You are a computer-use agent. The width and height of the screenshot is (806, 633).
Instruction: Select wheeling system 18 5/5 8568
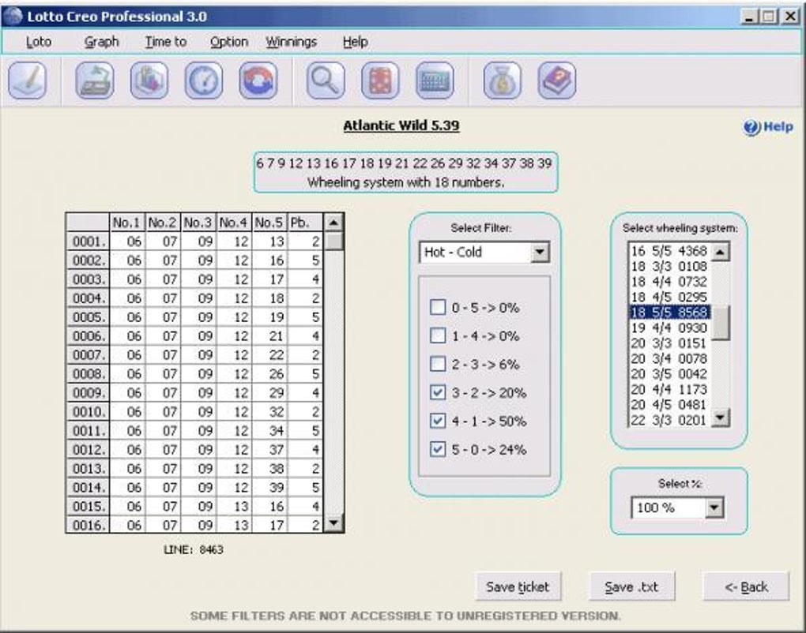click(x=669, y=312)
